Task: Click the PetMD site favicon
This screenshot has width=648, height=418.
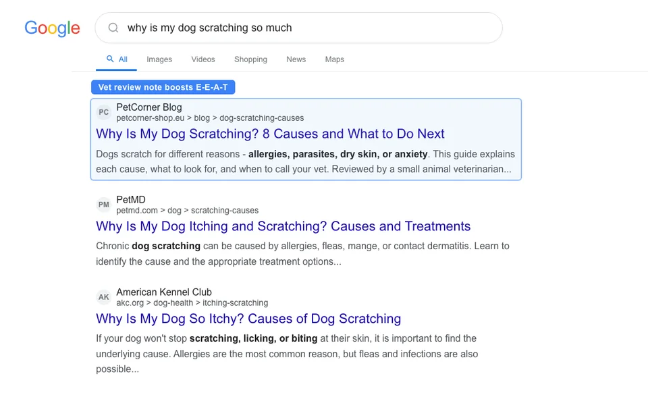Action: click(103, 205)
